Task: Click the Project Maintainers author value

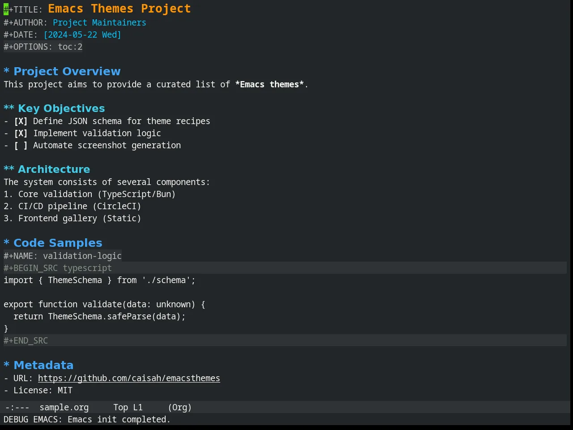Action: (99, 23)
